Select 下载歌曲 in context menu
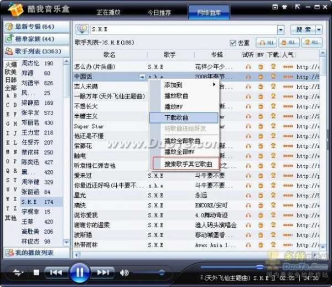The image size is (332, 287). point(184,117)
